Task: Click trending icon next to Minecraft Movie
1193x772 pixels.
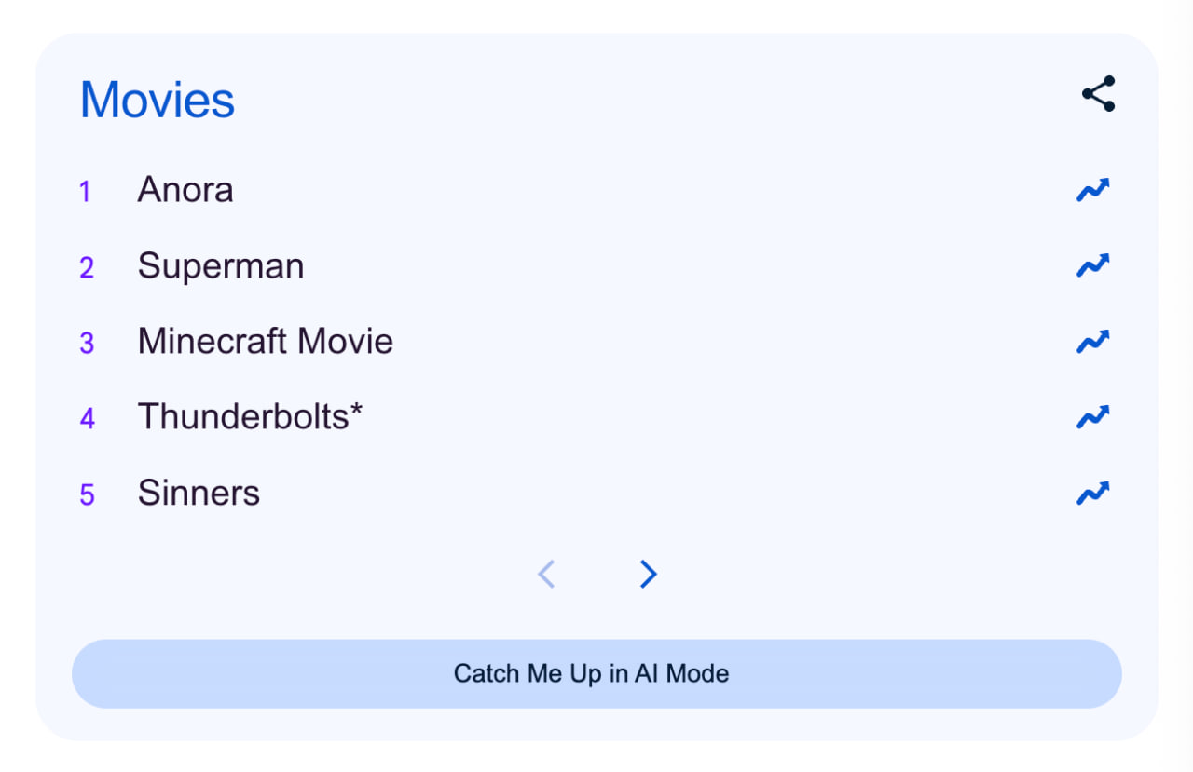Action: point(1093,342)
